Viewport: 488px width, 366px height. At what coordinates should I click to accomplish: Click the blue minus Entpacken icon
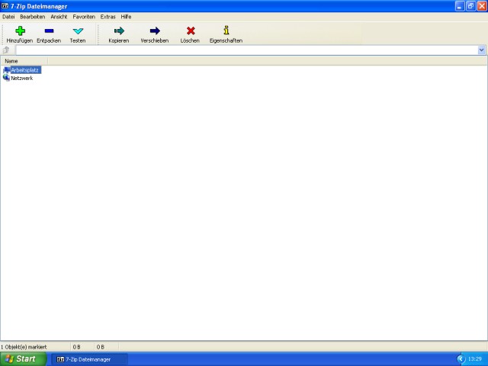click(49, 30)
